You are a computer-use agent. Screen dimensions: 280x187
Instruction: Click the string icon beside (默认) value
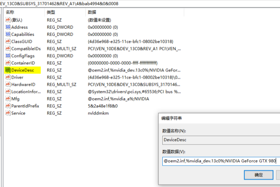coord(8,20)
